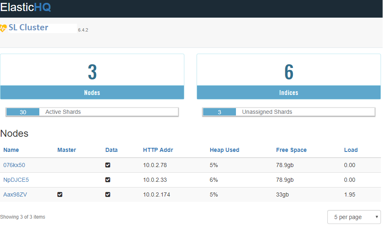Sort nodes by Free Space column

pos(291,150)
